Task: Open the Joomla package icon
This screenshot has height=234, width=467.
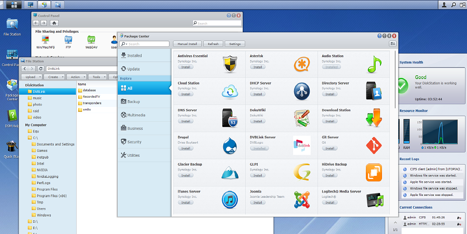Action: pos(302,200)
